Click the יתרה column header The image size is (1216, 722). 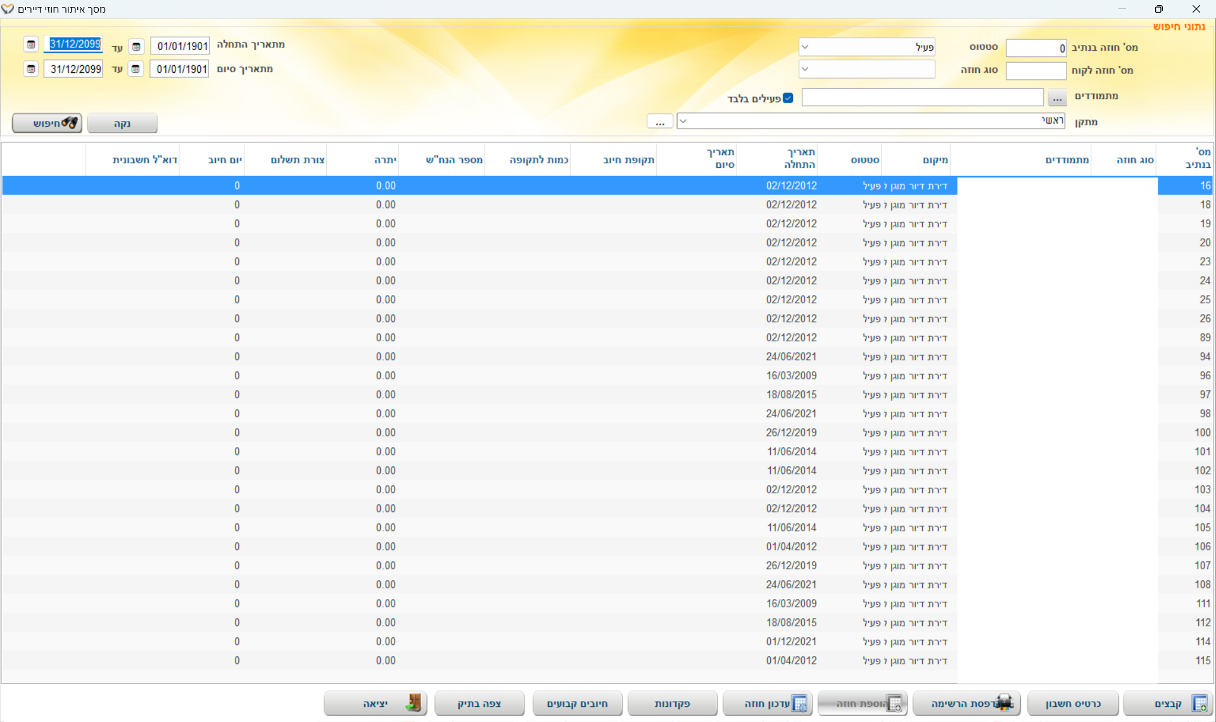coord(385,160)
